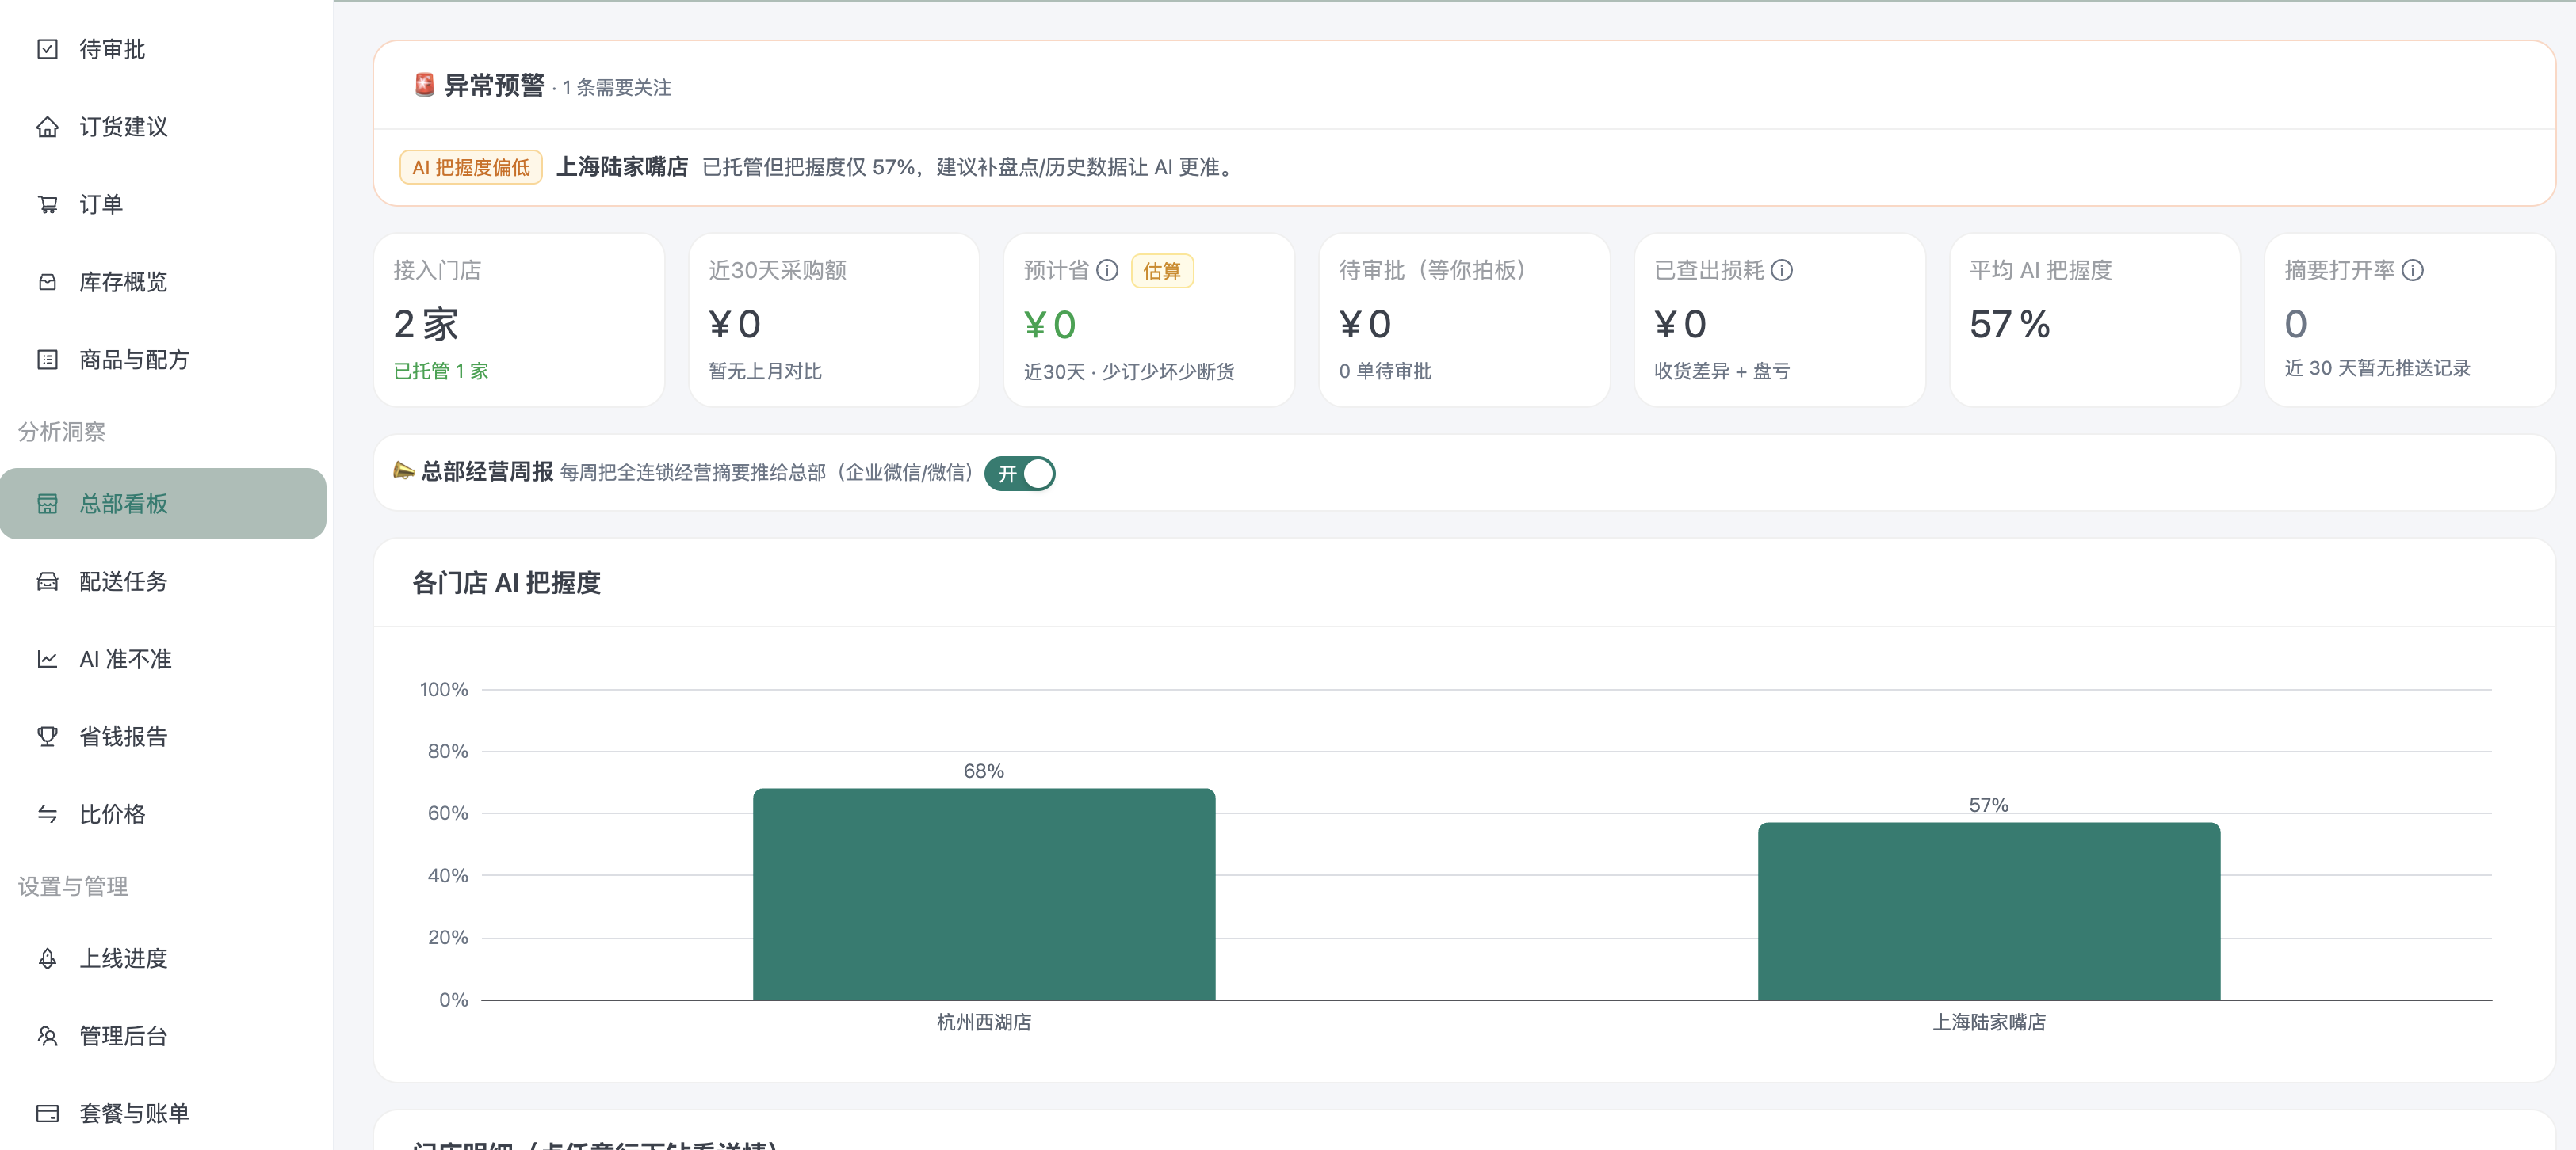
Task: Click the 配送任务 delivery icon
Action: click(x=47, y=581)
